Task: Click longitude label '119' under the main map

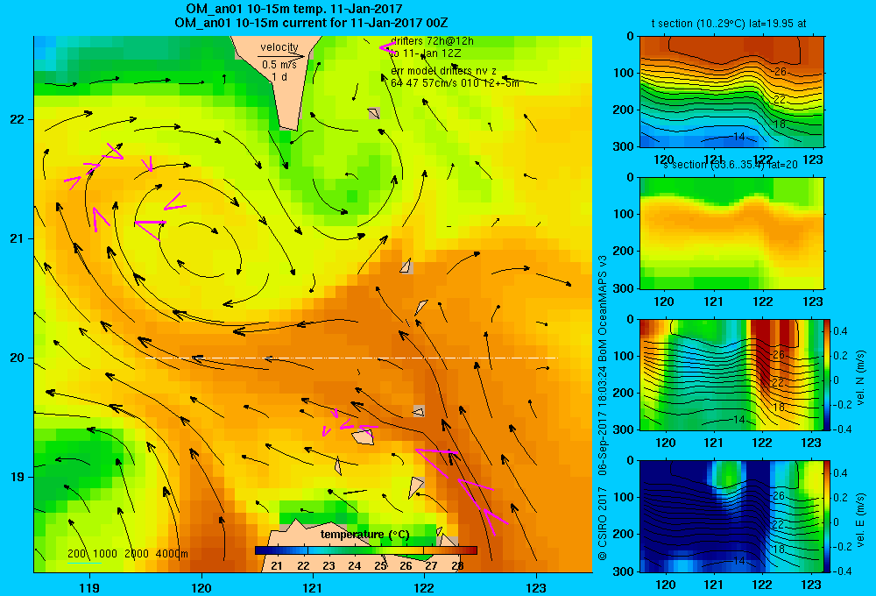Action: click(89, 587)
